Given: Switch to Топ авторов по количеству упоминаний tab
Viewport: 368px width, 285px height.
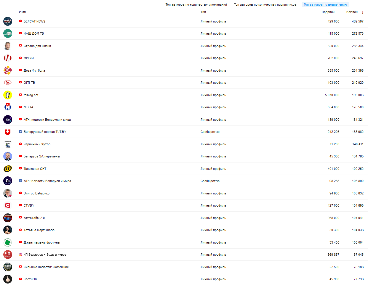Looking at the screenshot, I should click(196, 4).
